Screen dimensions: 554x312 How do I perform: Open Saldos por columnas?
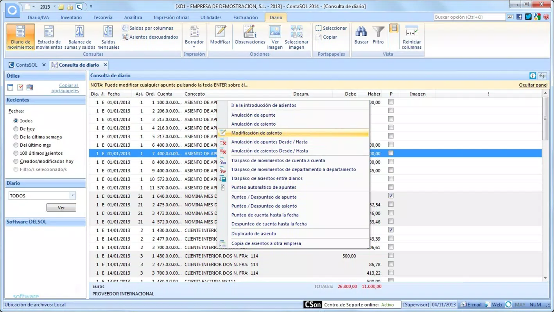147,28
